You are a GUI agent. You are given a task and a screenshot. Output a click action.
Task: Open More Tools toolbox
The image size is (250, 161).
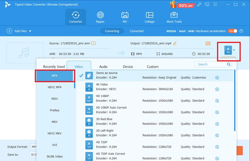174,17
